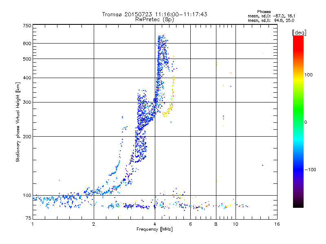Click the y-axis tick label '75'
Viewport: 326px width, 244px height.
(x=29, y=218)
